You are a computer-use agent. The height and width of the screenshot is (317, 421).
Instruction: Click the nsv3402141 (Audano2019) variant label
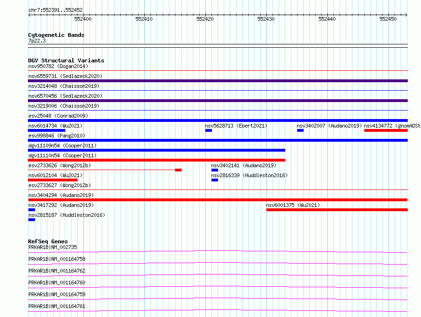tap(244, 165)
